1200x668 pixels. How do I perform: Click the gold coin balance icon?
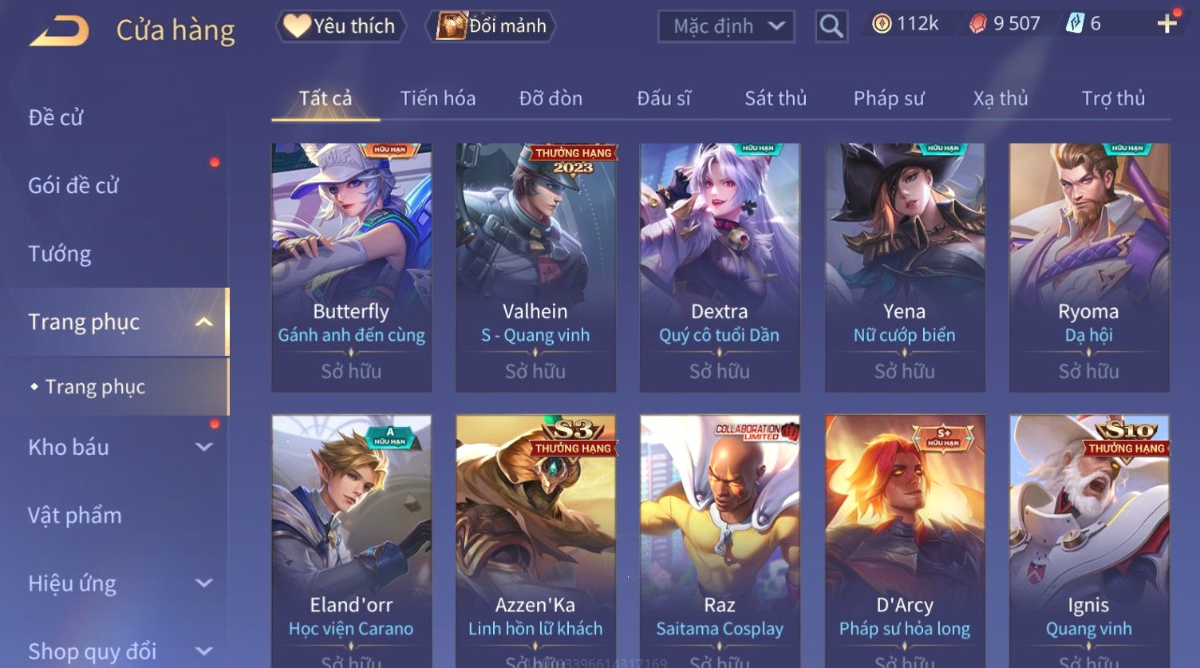(x=882, y=24)
